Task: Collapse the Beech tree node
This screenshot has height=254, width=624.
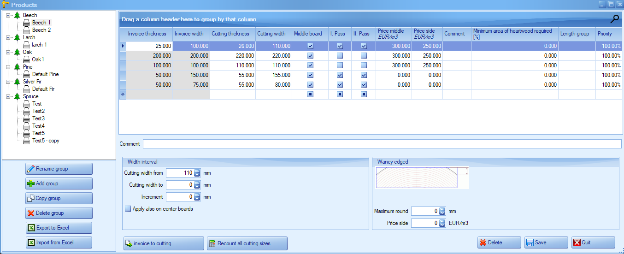Action: click(8, 15)
